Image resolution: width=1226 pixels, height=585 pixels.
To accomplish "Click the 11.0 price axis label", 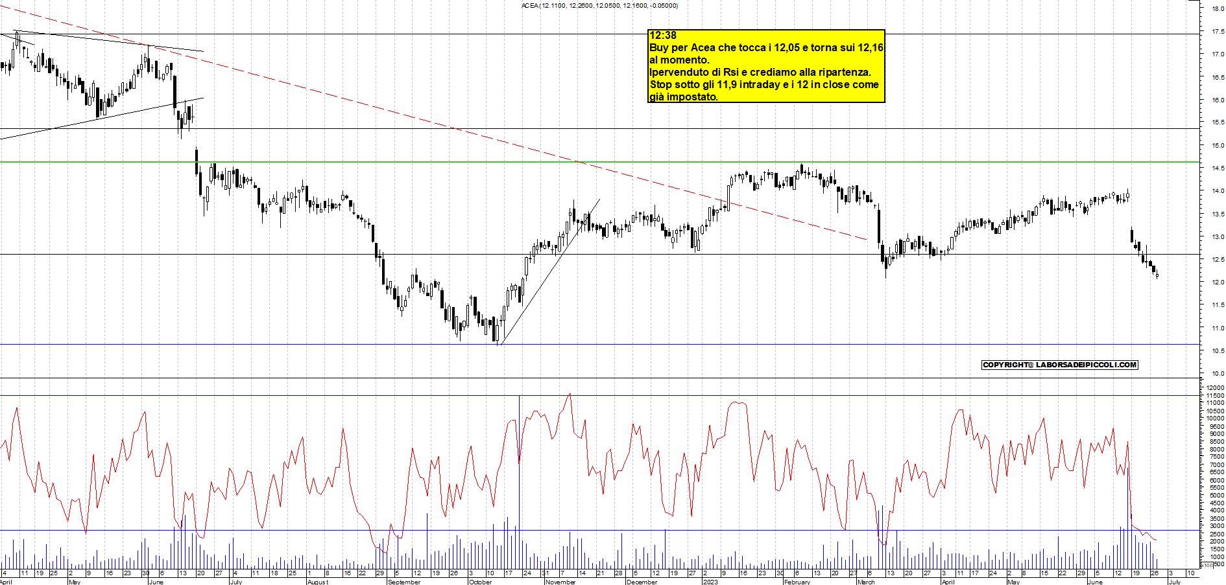I will (x=1218, y=328).
